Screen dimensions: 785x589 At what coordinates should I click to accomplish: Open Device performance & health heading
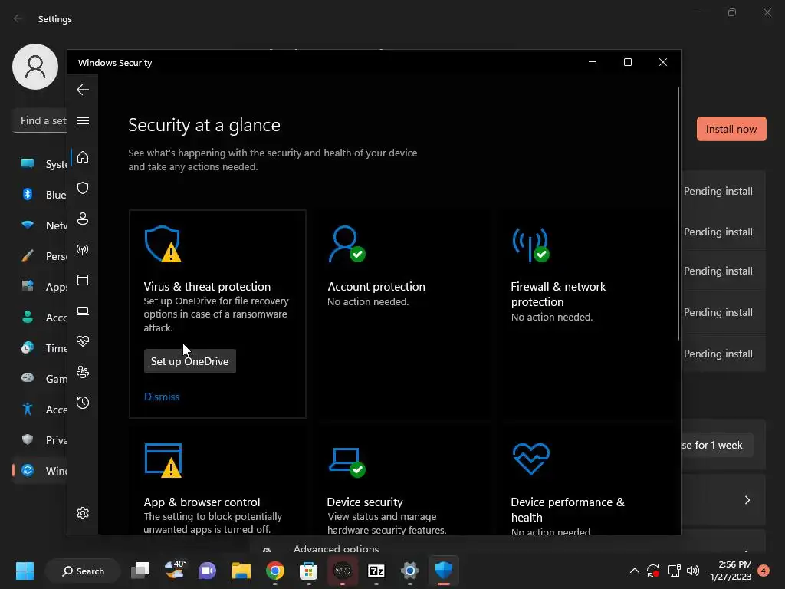[x=568, y=509]
